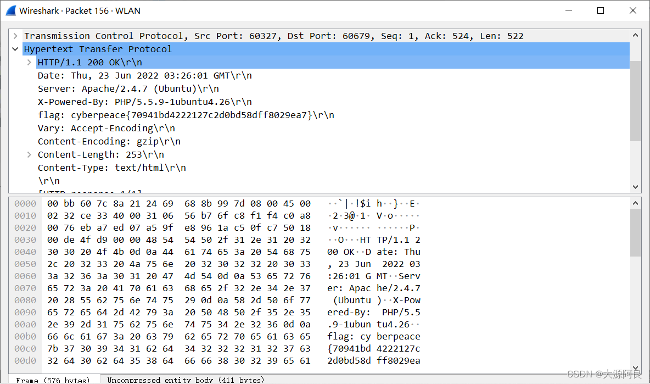Select the Server: Apache/2.4.7 header line
This screenshot has width=650, height=384.
(128, 88)
